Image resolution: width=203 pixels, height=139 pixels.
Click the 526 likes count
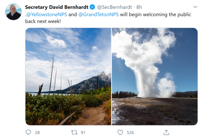pos(130,132)
